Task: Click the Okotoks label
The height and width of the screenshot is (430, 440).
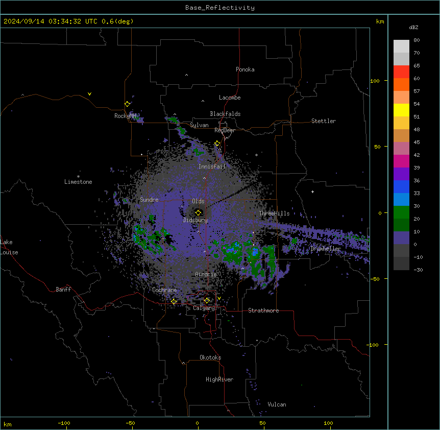Action: coord(210,357)
